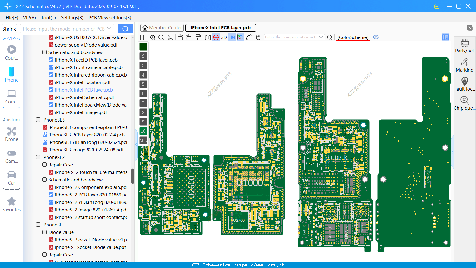Open the Parts/net panel
The image size is (476, 268).
464,46
